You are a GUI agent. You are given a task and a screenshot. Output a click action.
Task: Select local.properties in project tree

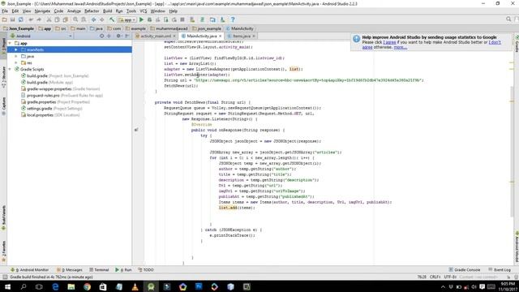pyautogui.click(x=50, y=115)
